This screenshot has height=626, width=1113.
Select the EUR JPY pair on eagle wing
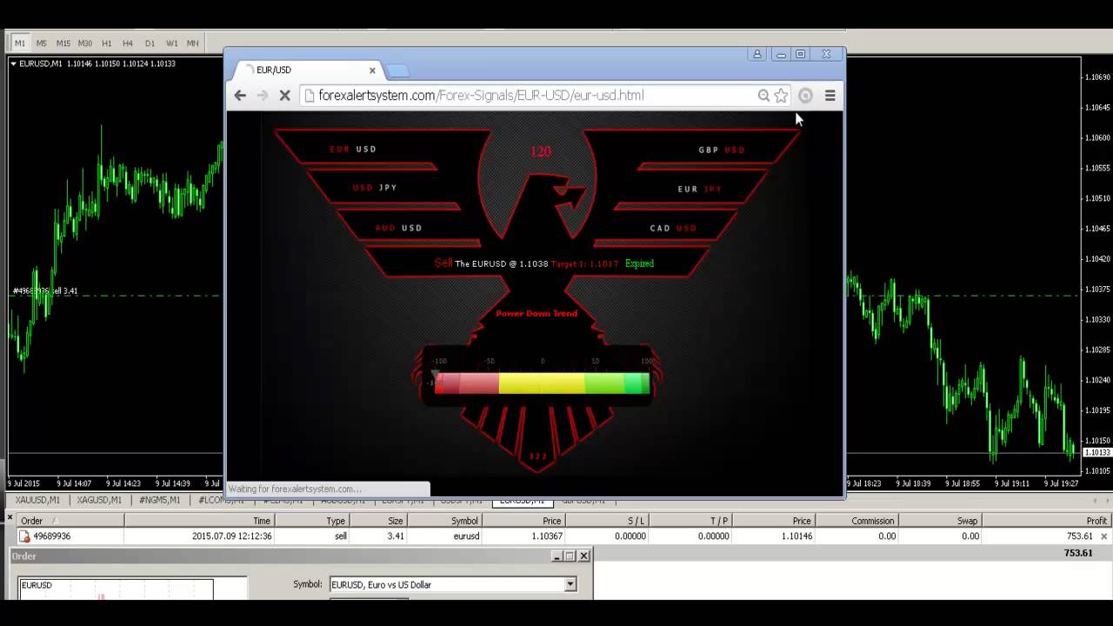pos(700,189)
